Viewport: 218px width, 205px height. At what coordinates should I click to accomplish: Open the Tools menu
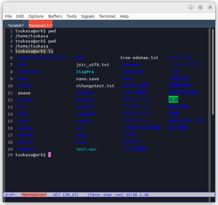(x=72, y=16)
